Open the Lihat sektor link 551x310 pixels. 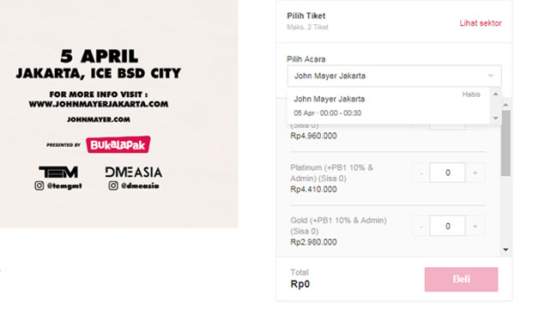point(481,23)
